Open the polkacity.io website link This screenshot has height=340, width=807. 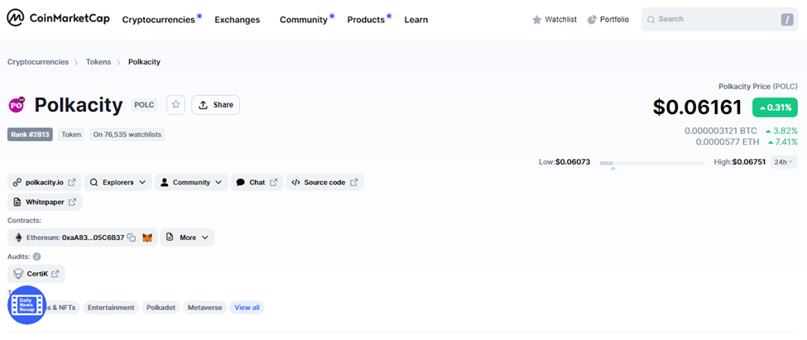pyautogui.click(x=45, y=182)
